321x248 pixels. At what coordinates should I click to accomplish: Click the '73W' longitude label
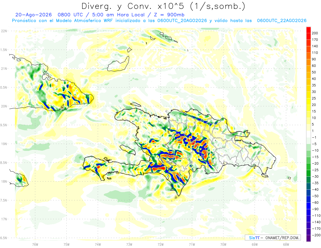click(x=129, y=244)
